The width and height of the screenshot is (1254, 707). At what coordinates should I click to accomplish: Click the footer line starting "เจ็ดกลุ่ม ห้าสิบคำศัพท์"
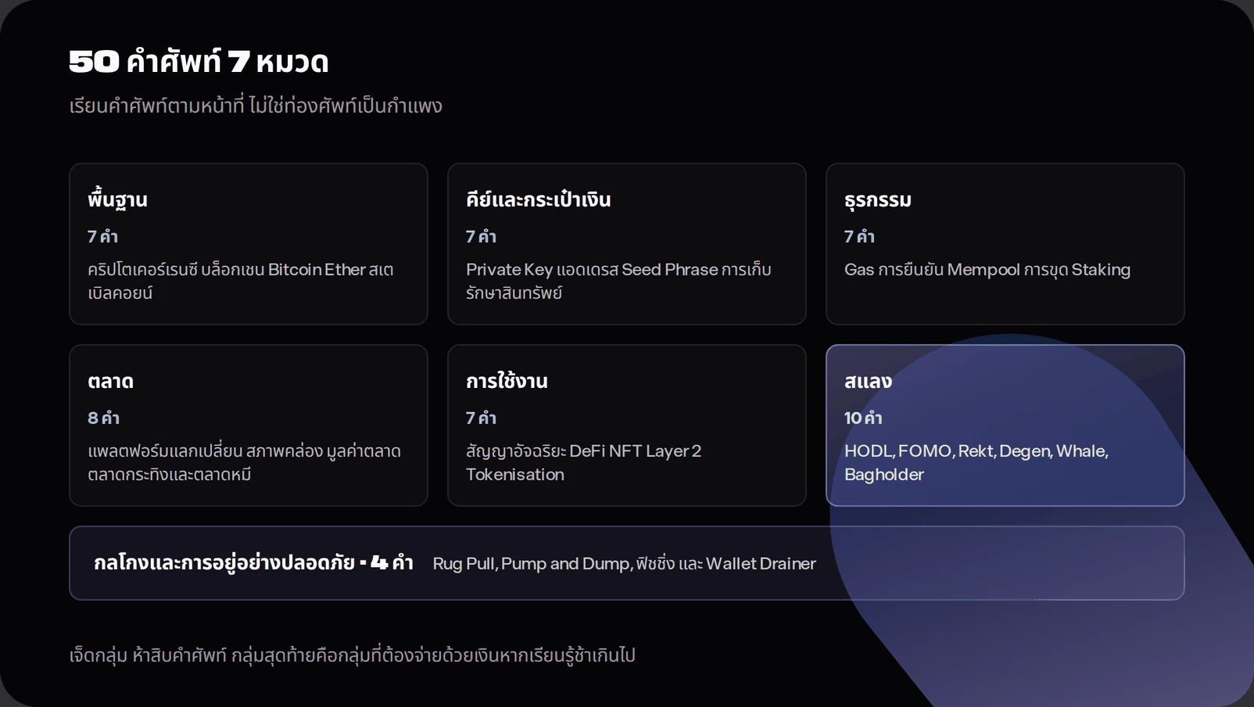click(x=352, y=655)
